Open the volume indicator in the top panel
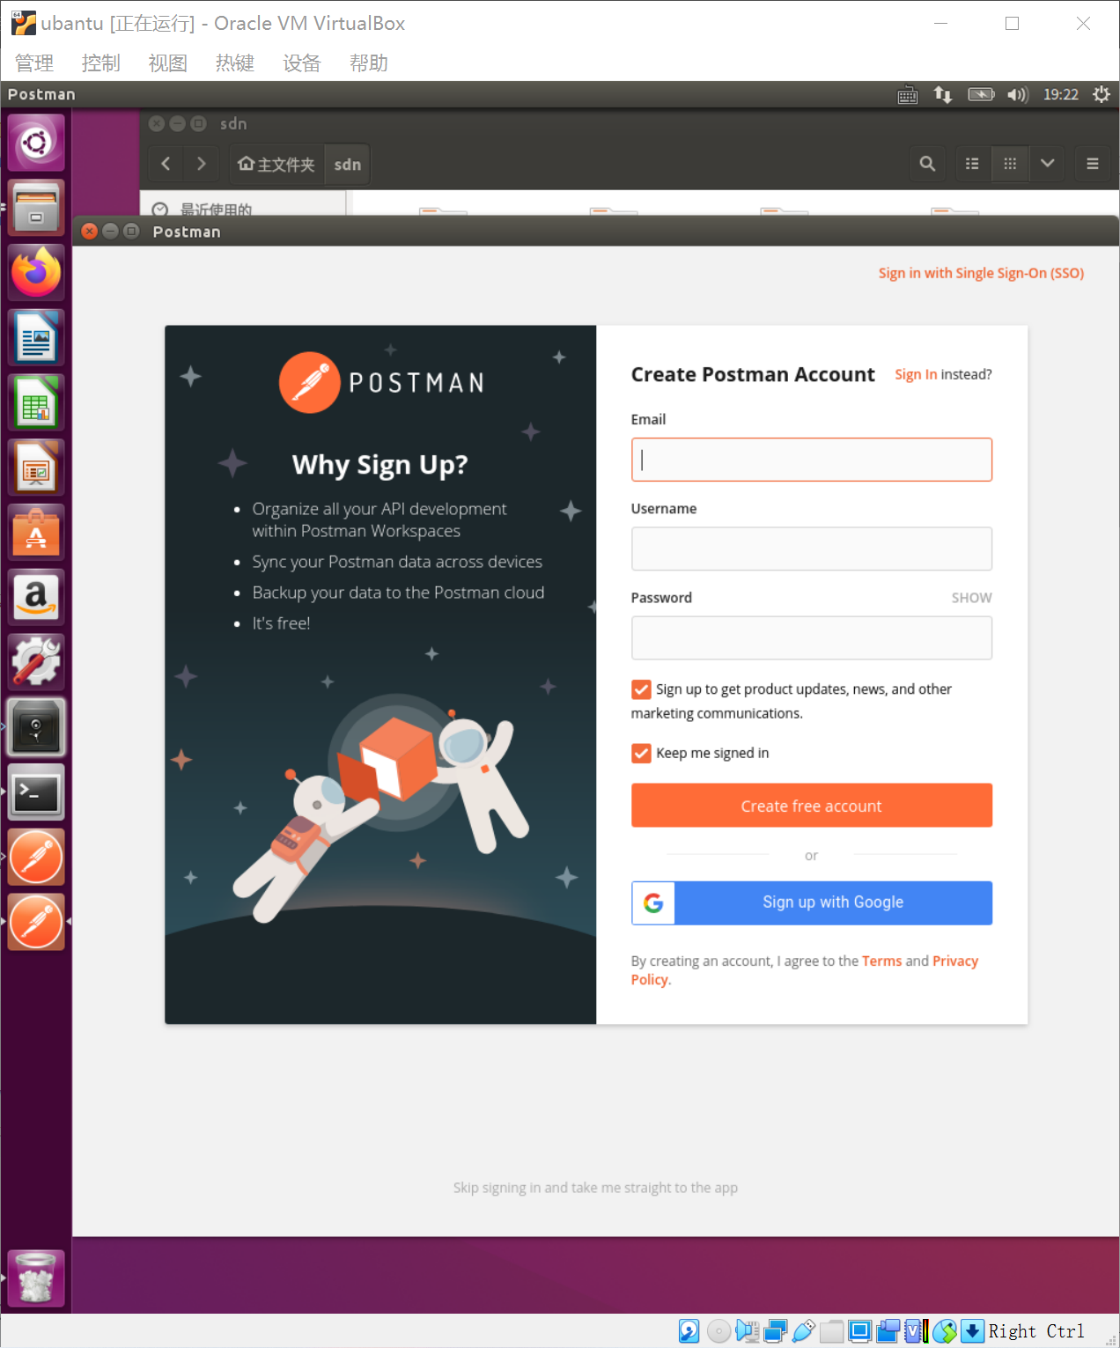 (1018, 95)
